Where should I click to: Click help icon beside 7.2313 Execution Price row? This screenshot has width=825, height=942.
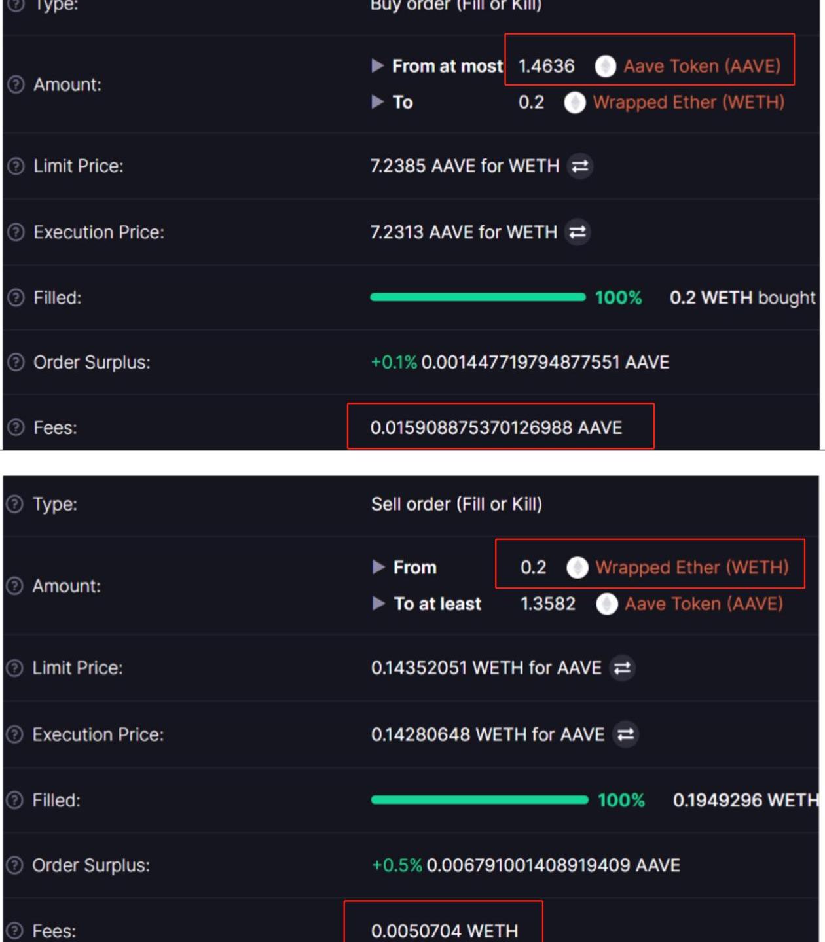pyautogui.click(x=16, y=232)
